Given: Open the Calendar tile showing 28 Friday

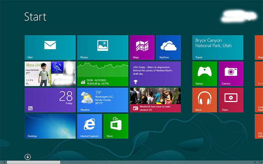Looking at the screenshot, I should click(50, 100).
